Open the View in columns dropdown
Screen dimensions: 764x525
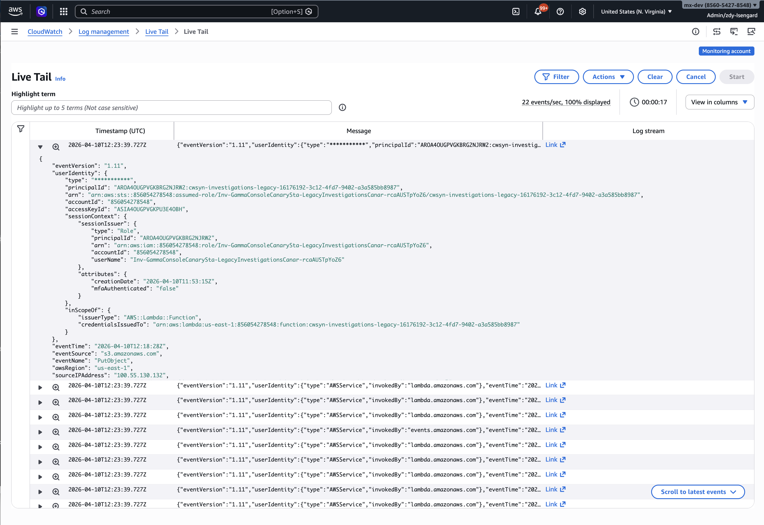coord(719,102)
